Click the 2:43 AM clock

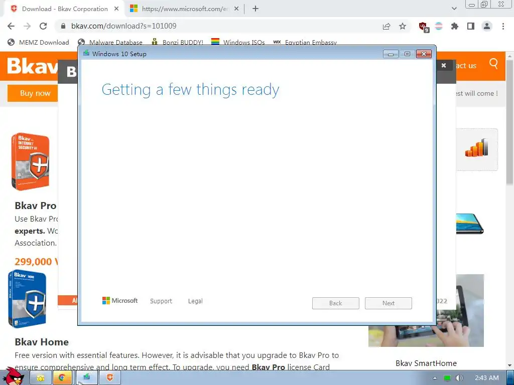pyautogui.click(x=487, y=378)
